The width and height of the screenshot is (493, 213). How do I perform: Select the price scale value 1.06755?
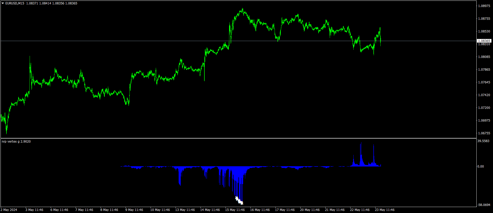(x=484, y=133)
